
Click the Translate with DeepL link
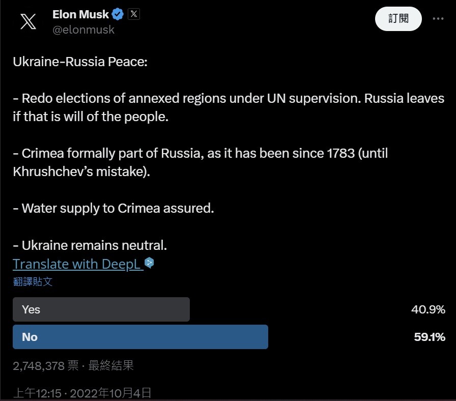coord(78,264)
